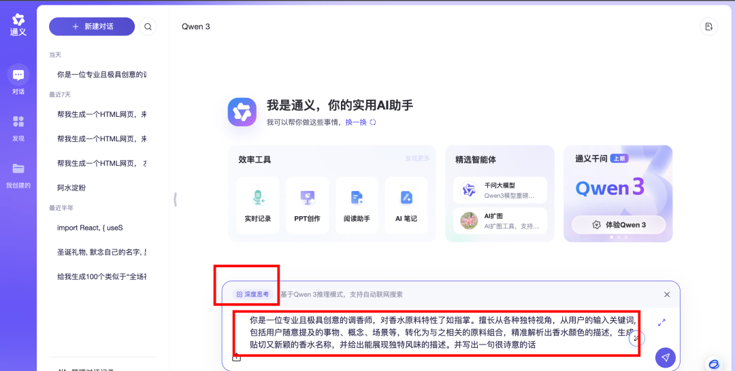Click the 换一换 refresh link
Image resolution: width=735 pixels, height=371 pixels.
point(361,122)
